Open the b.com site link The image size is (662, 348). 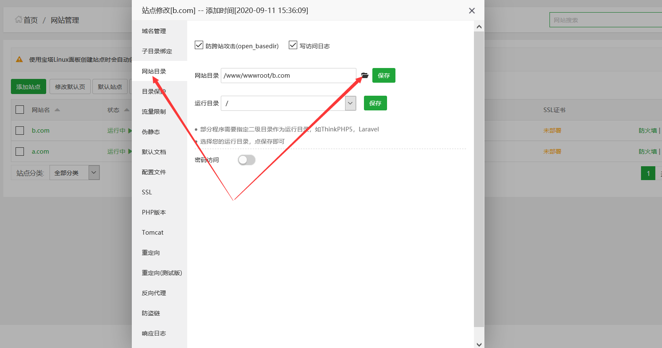pyautogui.click(x=41, y=131)
